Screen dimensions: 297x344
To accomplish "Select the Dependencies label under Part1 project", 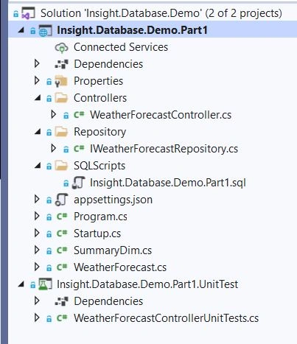I will [x=108, y=64].
